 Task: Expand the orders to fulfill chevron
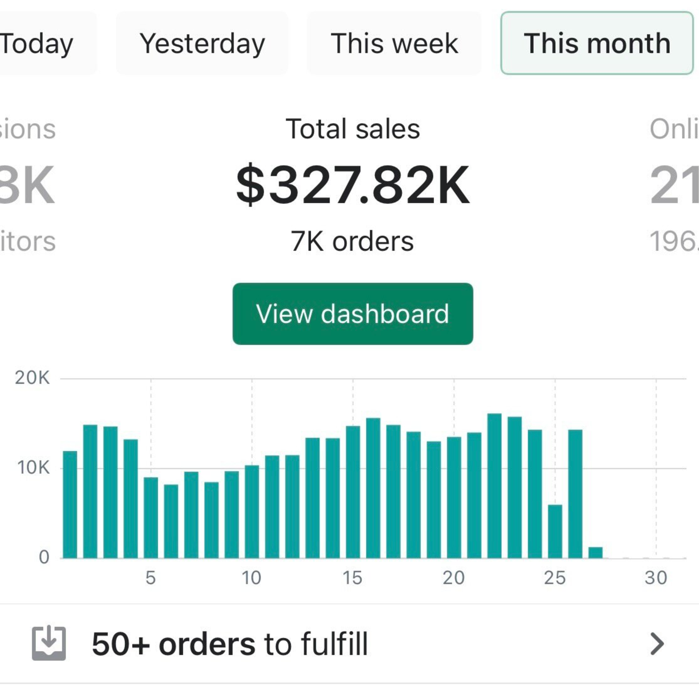click(x=657, y=644)
